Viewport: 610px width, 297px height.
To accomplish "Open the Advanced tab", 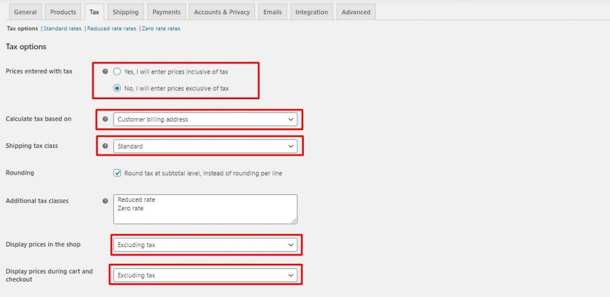I will [356, 12].
